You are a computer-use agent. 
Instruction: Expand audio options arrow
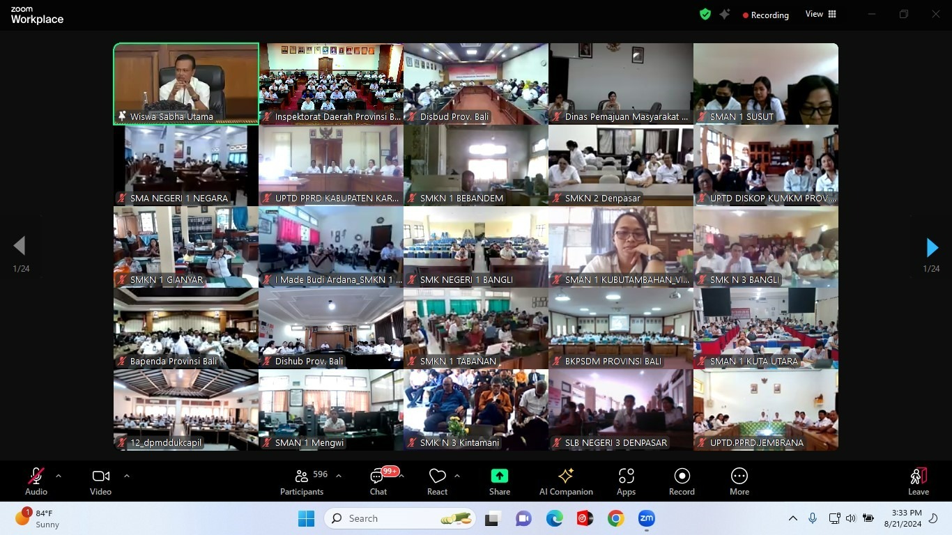[x=59, y=476]
